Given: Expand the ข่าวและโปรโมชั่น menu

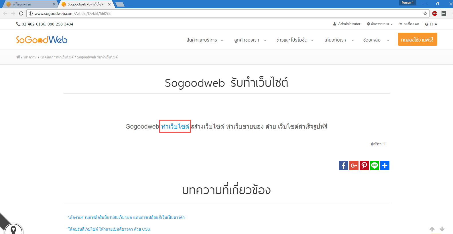Looking at the screenshot, I should coord(295,40).
